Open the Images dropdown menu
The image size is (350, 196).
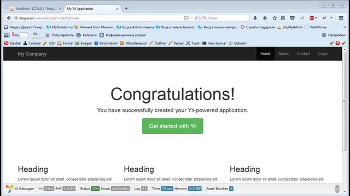(x=84, y=43)
